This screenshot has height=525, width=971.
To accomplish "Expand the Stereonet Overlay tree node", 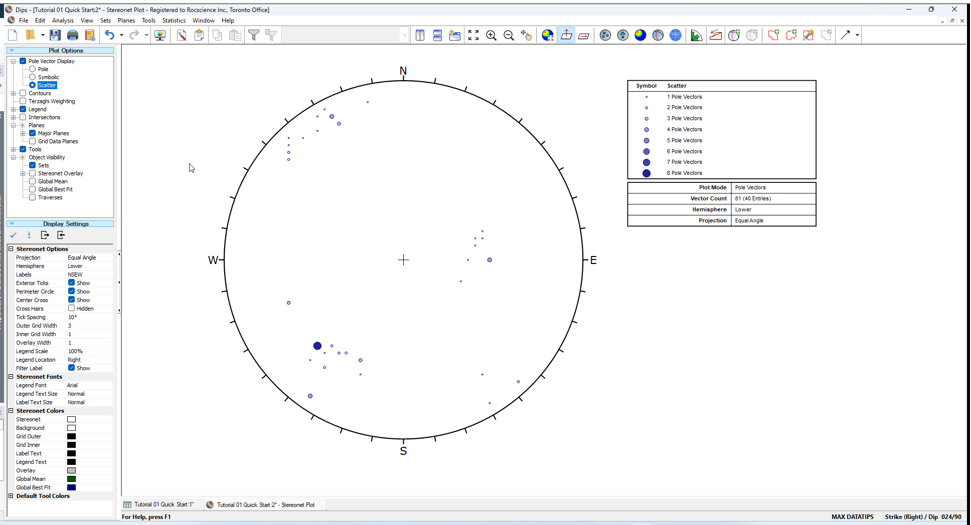I will pyautogui.click(x=23, y=173).
